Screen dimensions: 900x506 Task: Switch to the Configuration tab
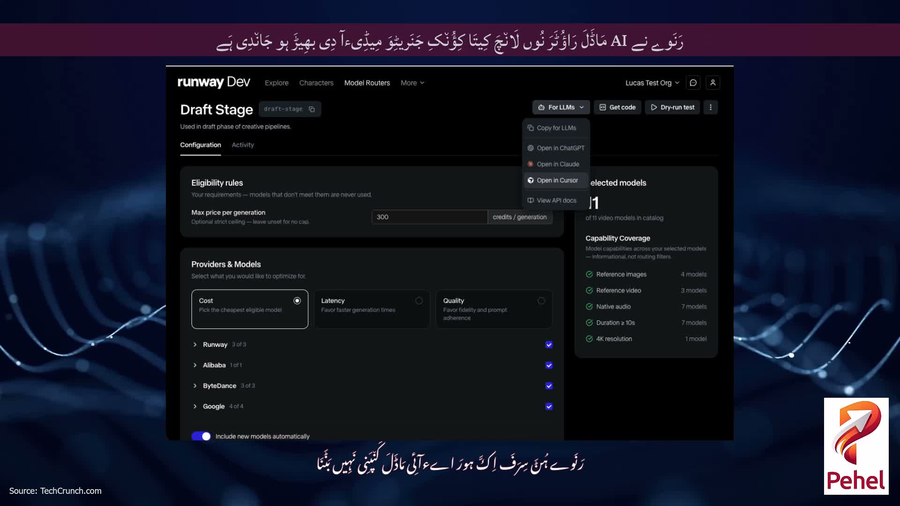(x=201, y=145)
